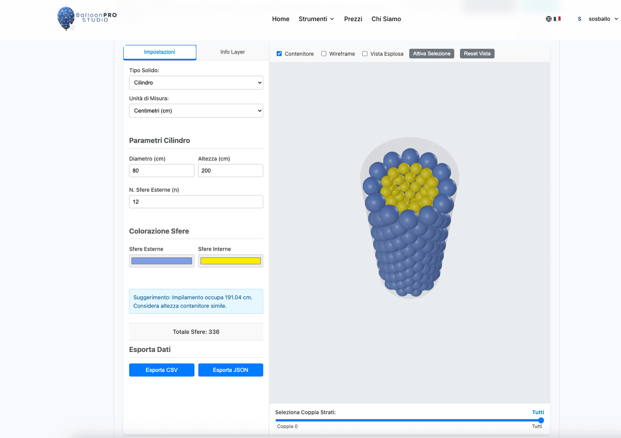Toggle the Contenitore checkbox
Viewport: 621px width, 438px height.
click(x=279, y=54)
